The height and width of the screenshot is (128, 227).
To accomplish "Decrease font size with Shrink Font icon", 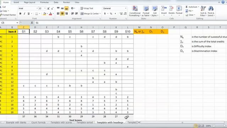I will (52, 9).
